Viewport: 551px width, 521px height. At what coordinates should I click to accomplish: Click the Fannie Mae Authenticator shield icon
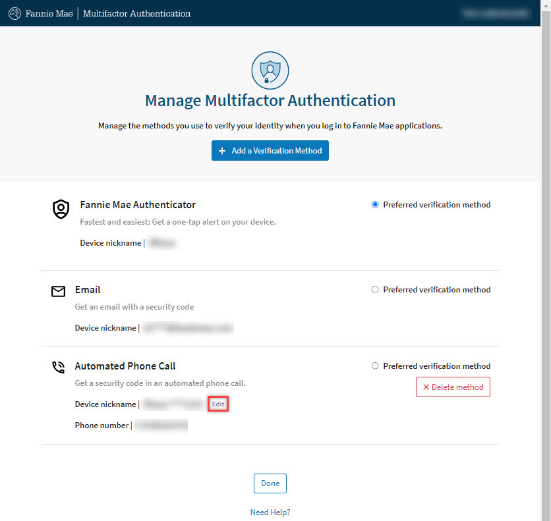coord(61,209)
